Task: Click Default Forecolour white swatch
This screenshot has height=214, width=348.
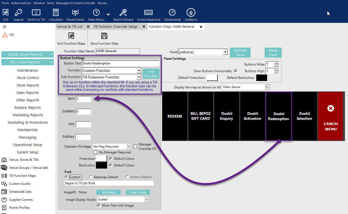Action: [x=212, y=78]
